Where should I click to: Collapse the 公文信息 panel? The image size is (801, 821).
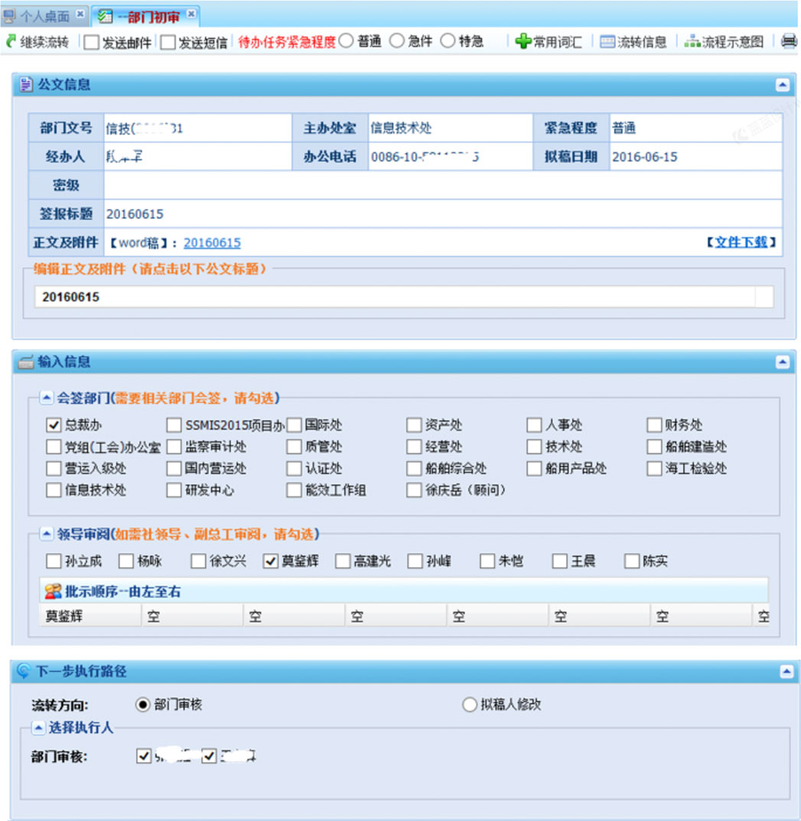pos(784,84)
